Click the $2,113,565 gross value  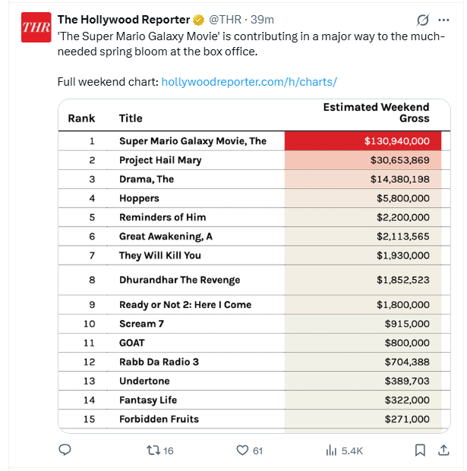click(403, 237)
